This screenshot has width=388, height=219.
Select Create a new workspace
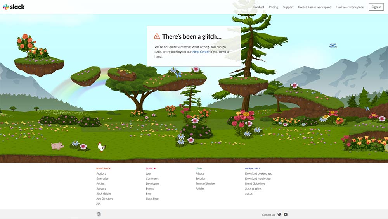click(x=315, y=7)
